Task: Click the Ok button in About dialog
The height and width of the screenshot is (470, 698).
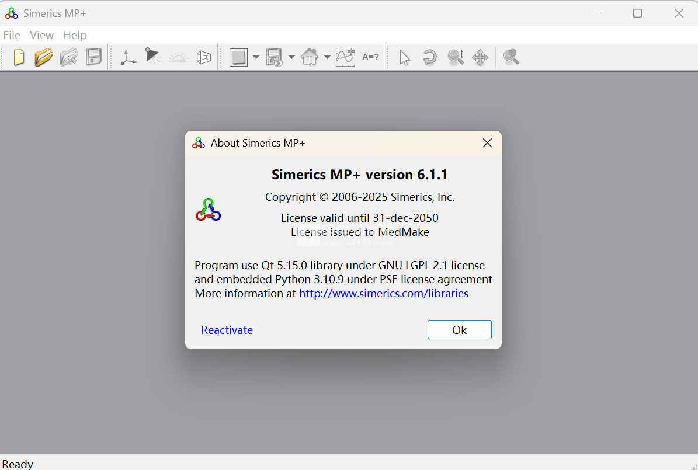Action: pyautogui.click(x=459, y=330)
